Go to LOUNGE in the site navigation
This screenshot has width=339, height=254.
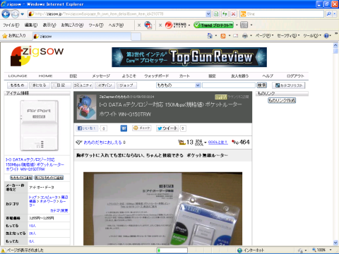click(x=18, y=76)
